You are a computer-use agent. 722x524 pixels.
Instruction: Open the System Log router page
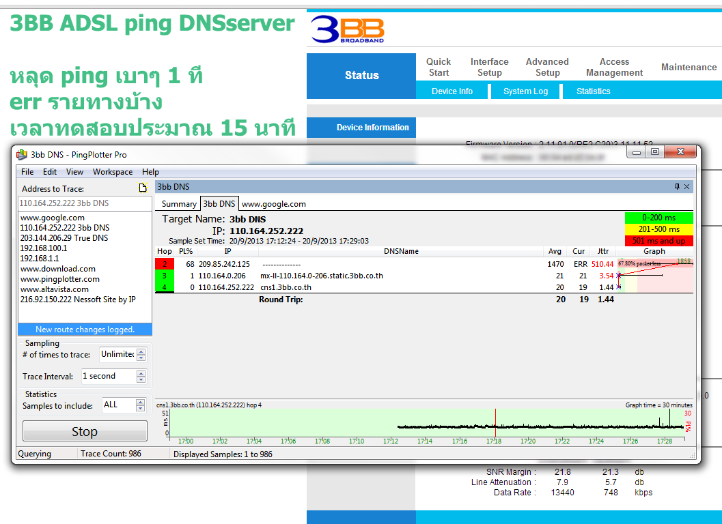pos(525,91)
